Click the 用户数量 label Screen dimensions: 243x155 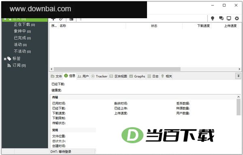tap(183, 113)
